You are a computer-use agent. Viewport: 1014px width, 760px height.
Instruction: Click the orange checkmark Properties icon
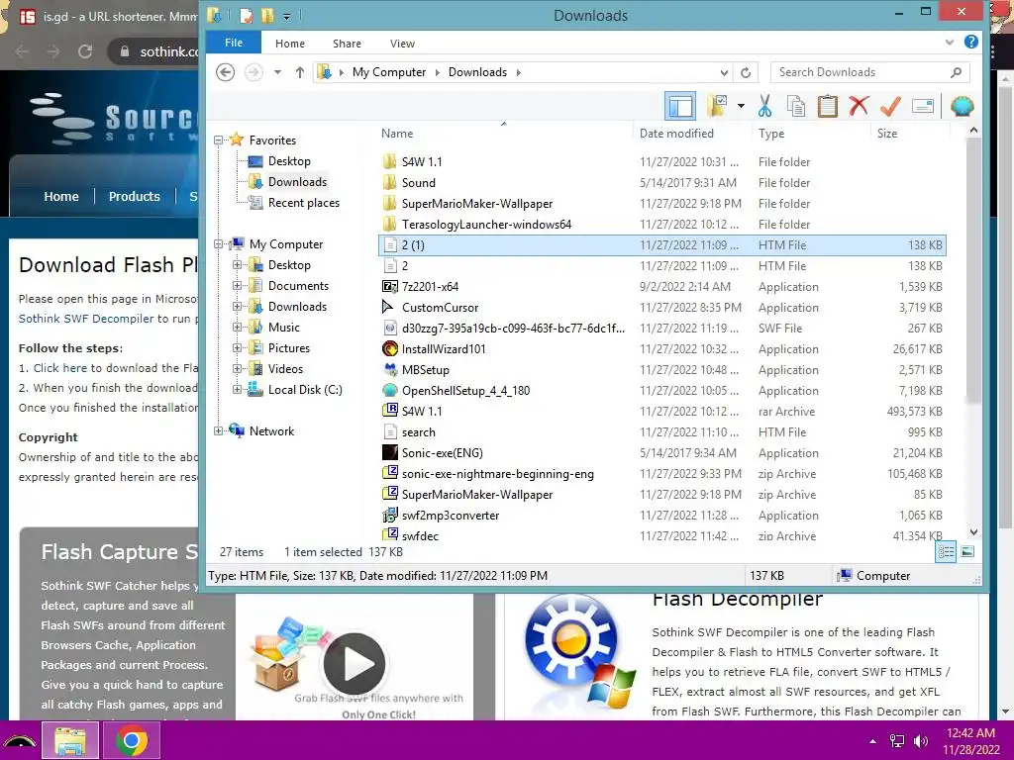tap(890, 106)
